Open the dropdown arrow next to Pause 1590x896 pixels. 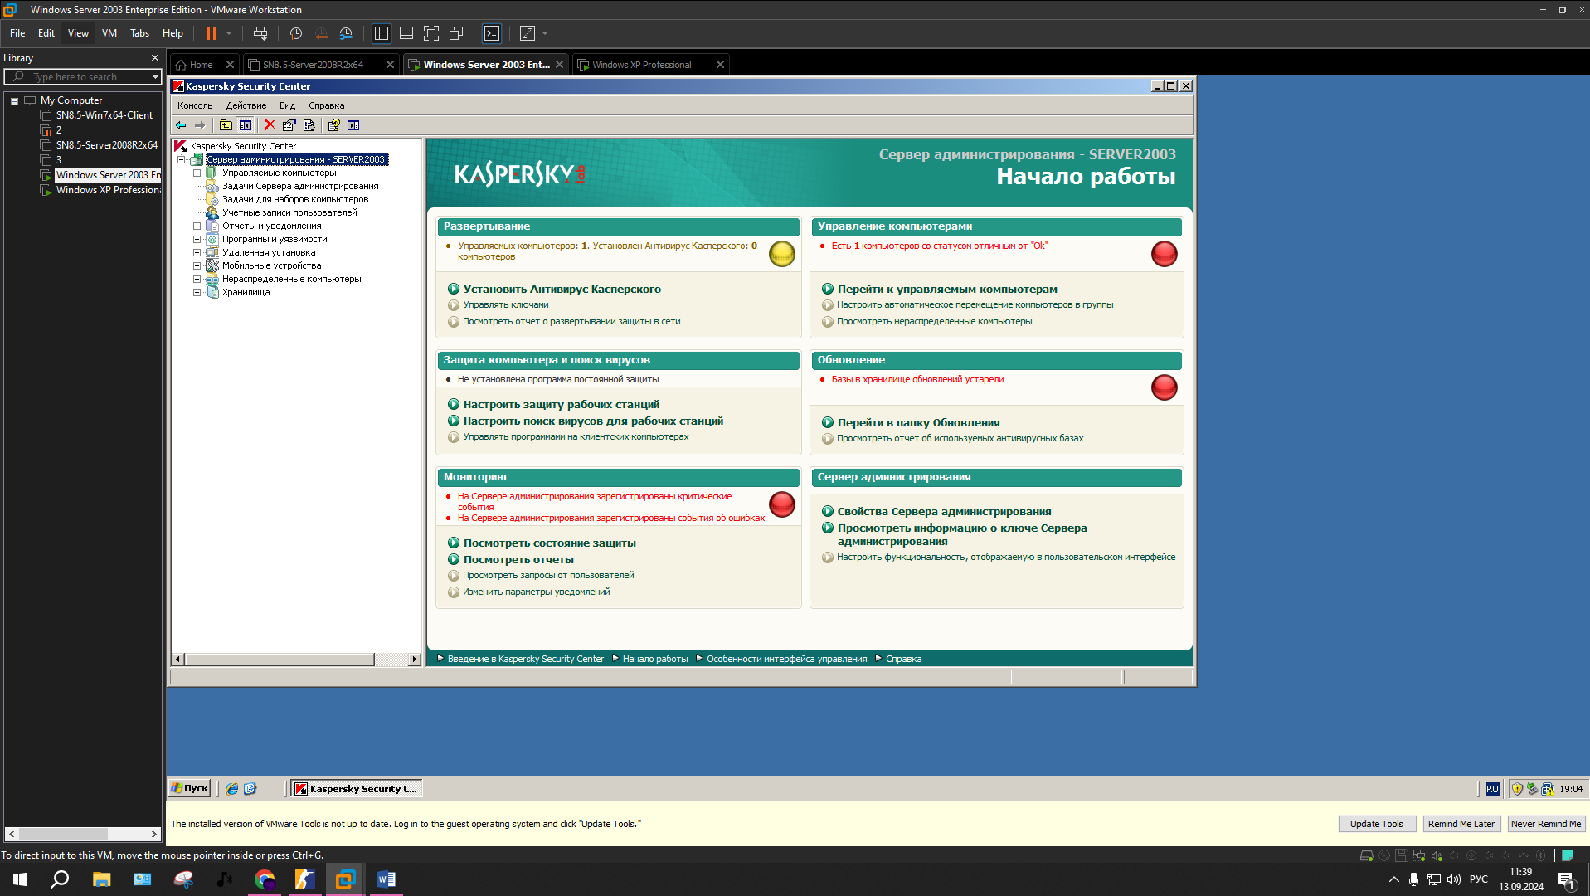tap(229, 33)
